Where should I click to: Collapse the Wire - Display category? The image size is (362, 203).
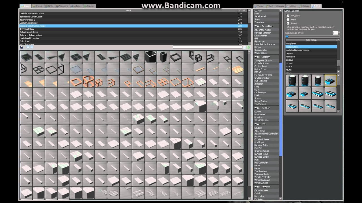pos(266,57)
